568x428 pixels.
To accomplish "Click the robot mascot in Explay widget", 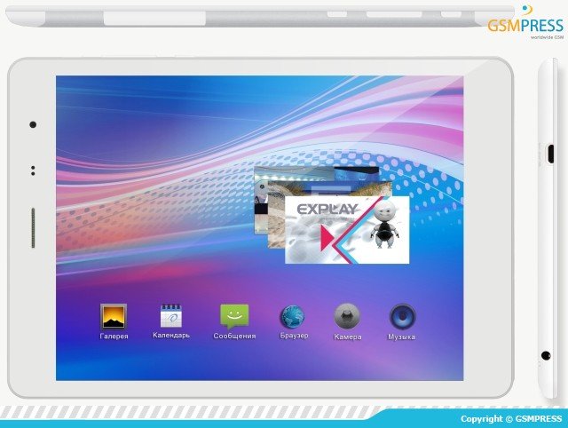I will pyautogui.click(x=384, y=224).
